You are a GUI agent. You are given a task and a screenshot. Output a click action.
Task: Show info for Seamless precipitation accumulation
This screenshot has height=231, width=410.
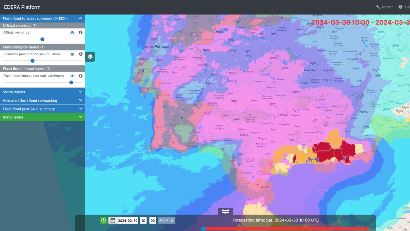80,54
